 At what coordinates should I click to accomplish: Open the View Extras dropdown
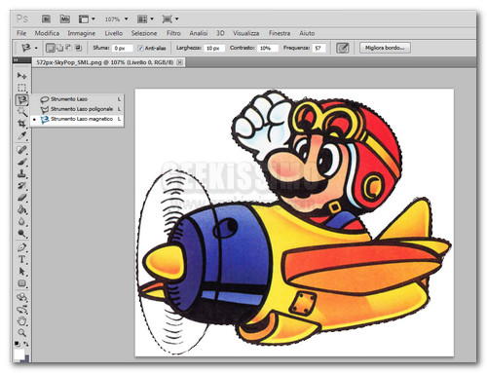tap(87, 19)
